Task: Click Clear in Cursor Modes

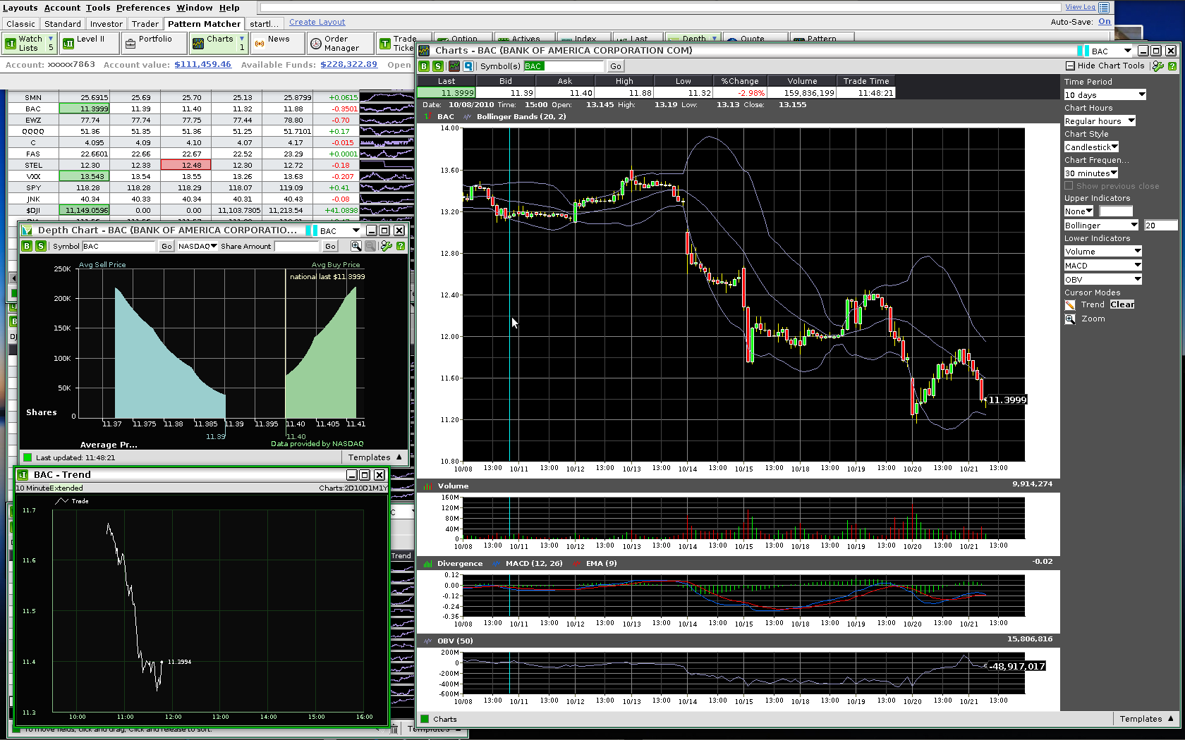Action: [x=1122, y=304]
